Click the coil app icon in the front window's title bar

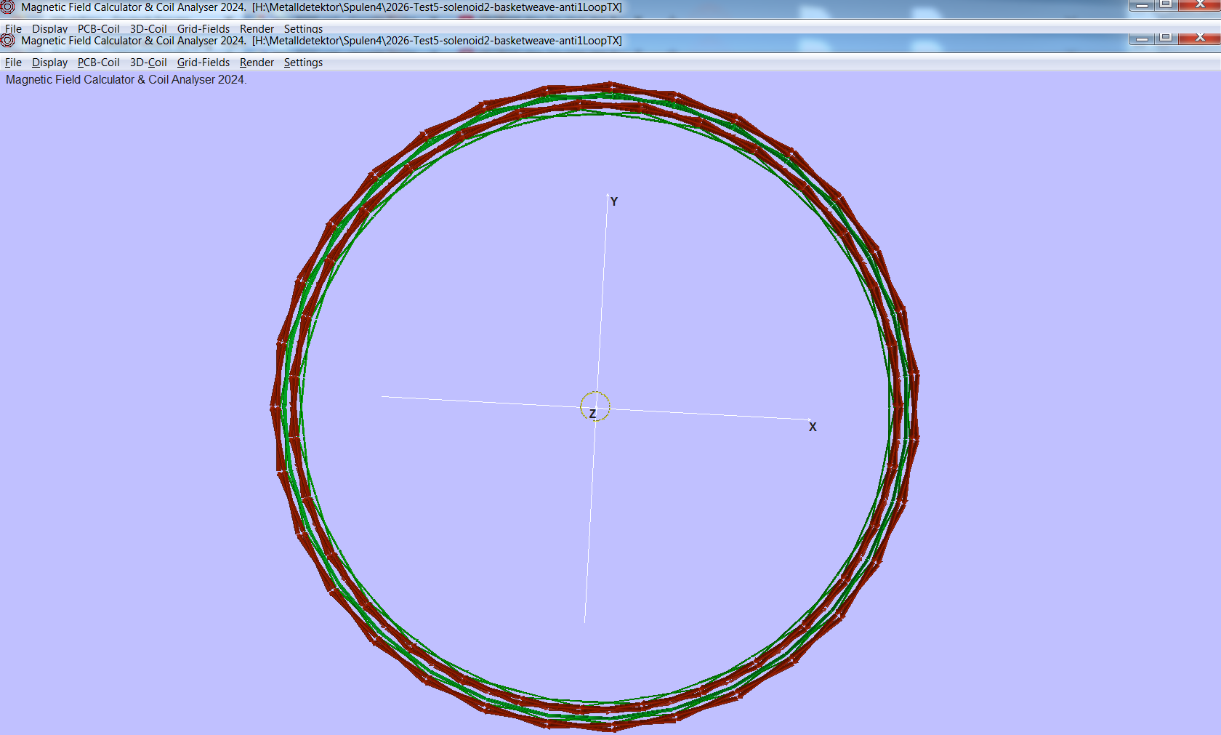[x=8, y=41]
